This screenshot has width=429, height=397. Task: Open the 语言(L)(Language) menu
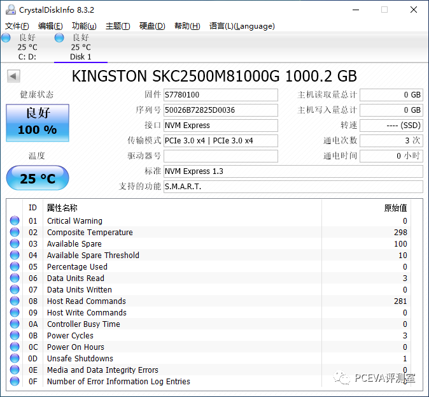(x=242, y=26)
